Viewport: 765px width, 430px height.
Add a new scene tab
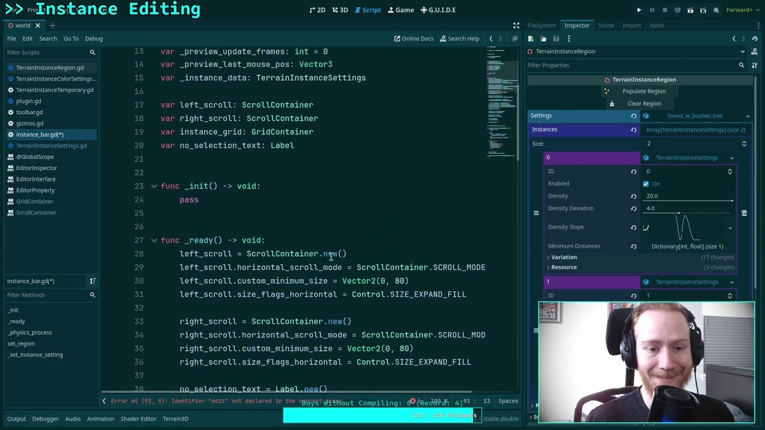[52, 26]
